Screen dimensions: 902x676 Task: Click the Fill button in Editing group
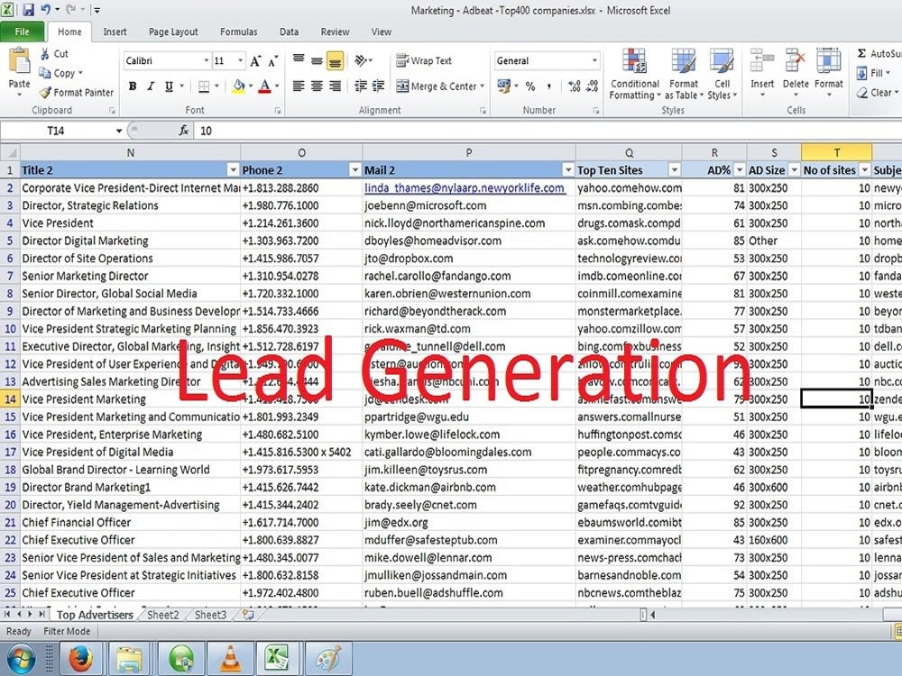[x=873, y=73]
